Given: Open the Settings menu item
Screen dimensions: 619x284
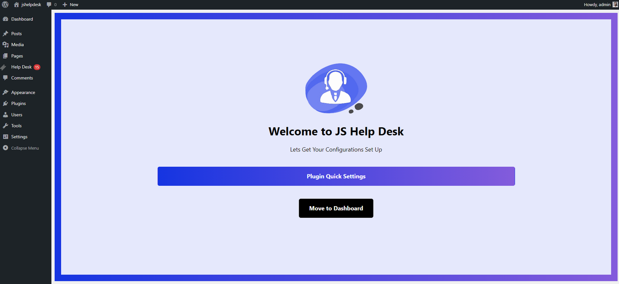Looking at the screenshot, I should (19, 137).
